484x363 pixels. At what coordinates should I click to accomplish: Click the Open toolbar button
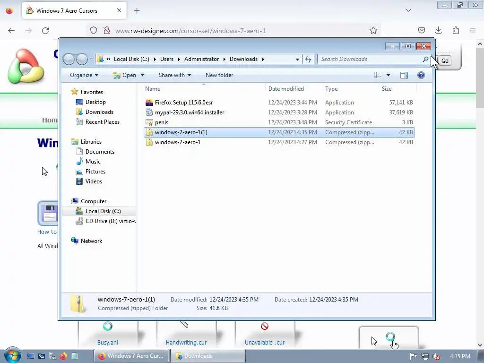tap(124, 75)
